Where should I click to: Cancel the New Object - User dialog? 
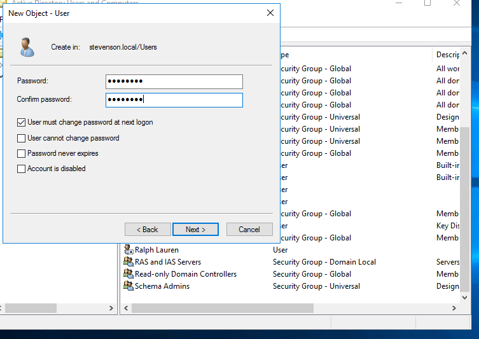point(249,230)
